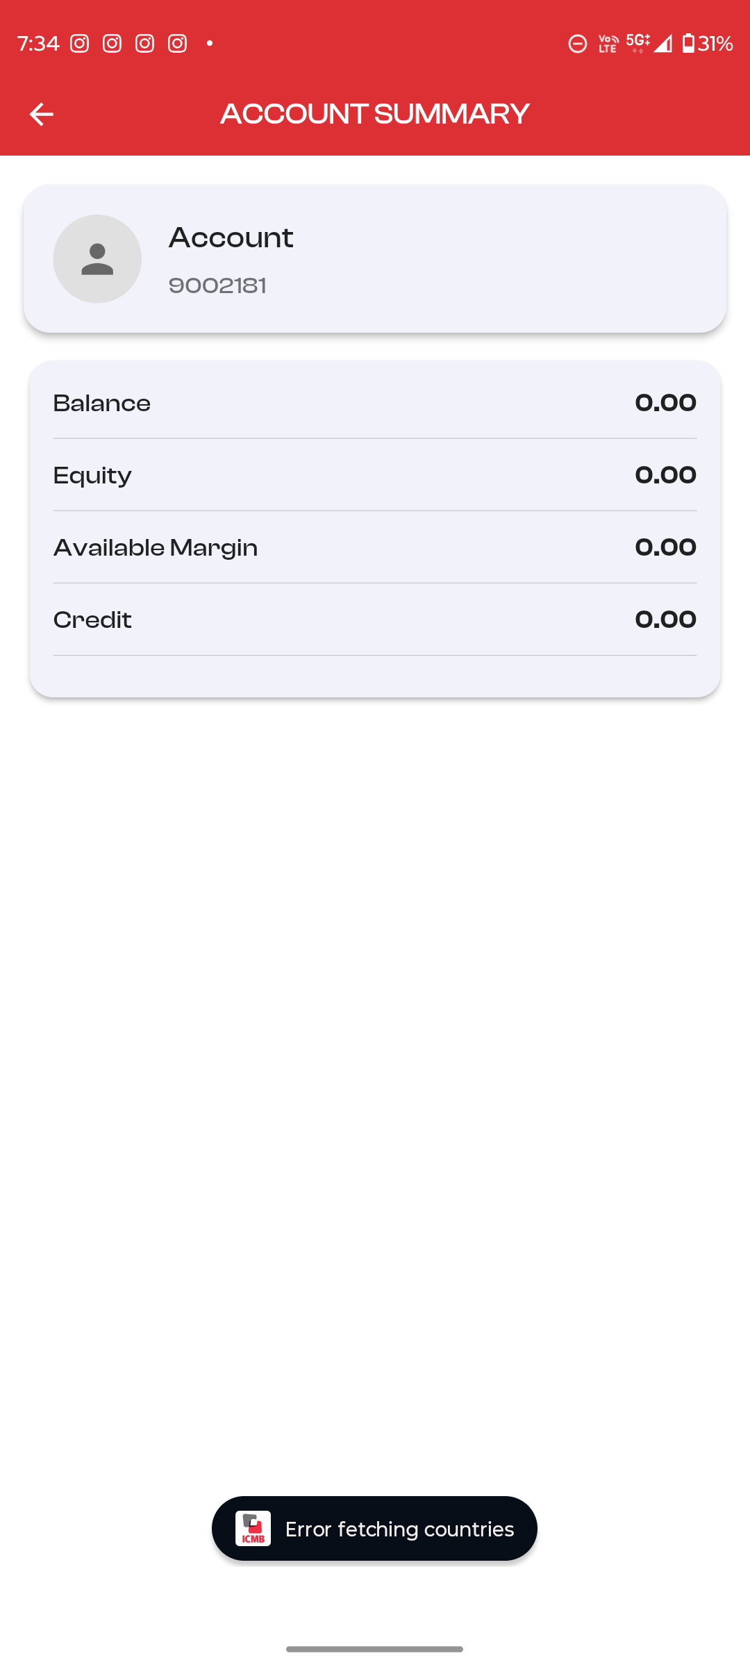Tap the Equity row label

click(92, 476)
